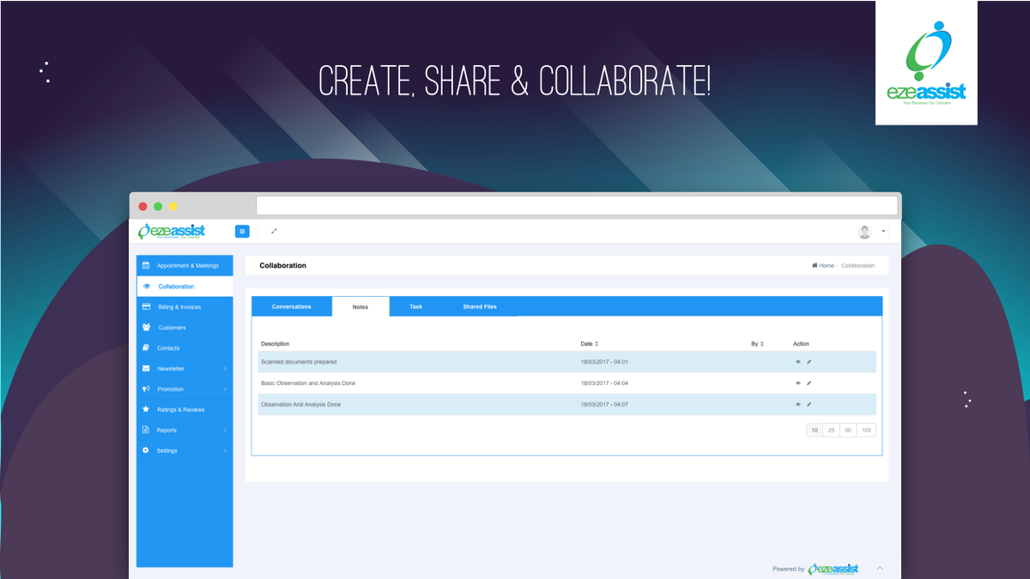Viewport: 1030px width, 579px height.
Task: Open the user account dropdown arrow
Action: (x=883, y=232)
